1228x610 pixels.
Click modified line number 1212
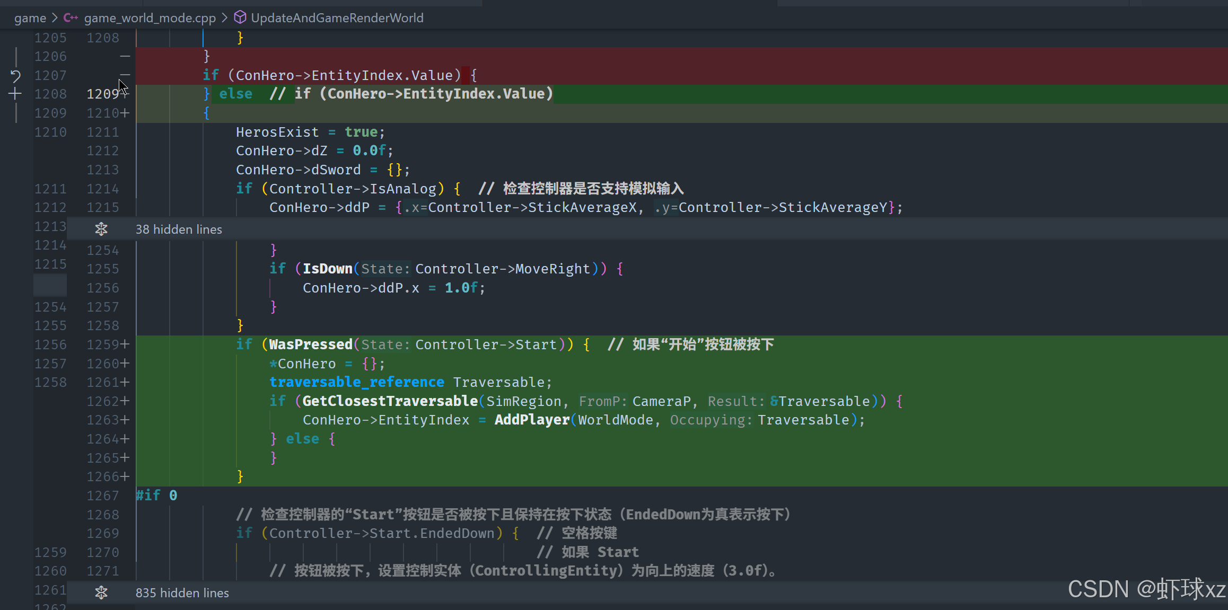point(102,151)
